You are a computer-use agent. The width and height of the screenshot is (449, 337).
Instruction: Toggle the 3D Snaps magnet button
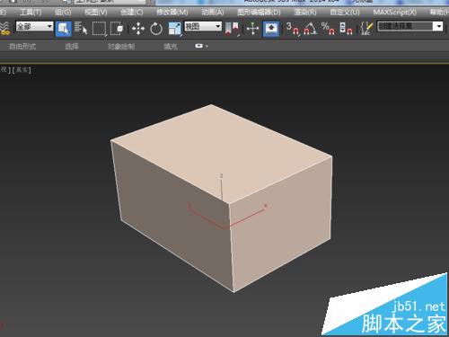[x=293, y=28]
